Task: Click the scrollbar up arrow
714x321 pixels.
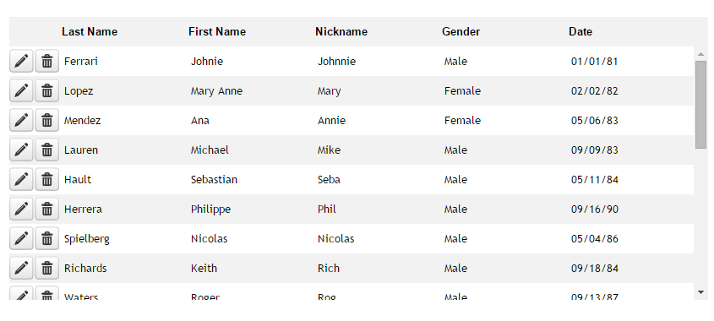Action: tap(700, 54)
